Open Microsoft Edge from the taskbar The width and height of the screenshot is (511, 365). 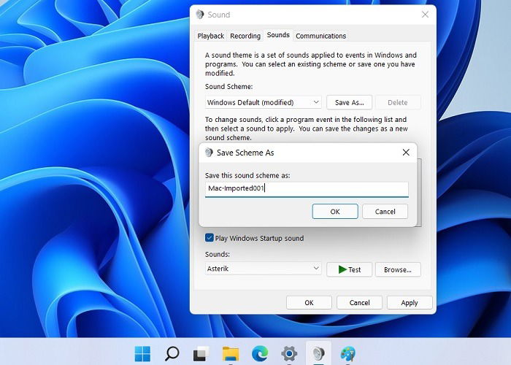click(260, 353)
